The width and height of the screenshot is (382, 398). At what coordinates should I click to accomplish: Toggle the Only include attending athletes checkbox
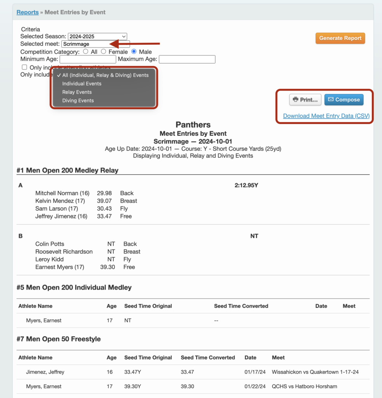pos(25,67)
